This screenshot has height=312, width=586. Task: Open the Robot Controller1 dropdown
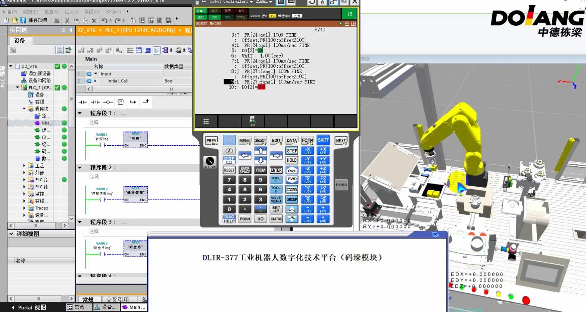[x=251, y=2]
